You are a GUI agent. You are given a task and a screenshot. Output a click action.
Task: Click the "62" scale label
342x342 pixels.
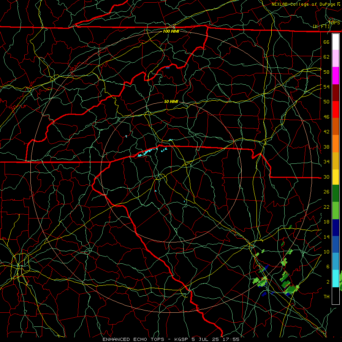326,57
